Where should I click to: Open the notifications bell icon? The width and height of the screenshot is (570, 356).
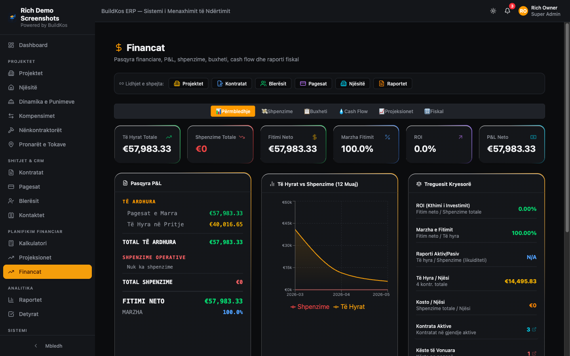point(507,11)
